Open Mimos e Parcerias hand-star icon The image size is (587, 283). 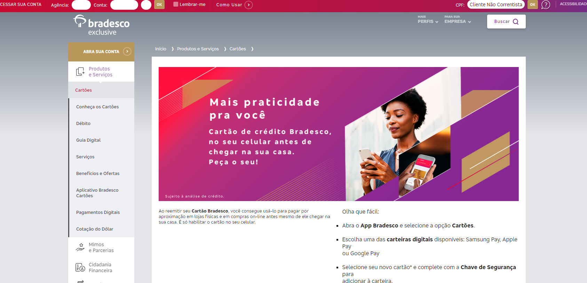(x=80, y=247)
